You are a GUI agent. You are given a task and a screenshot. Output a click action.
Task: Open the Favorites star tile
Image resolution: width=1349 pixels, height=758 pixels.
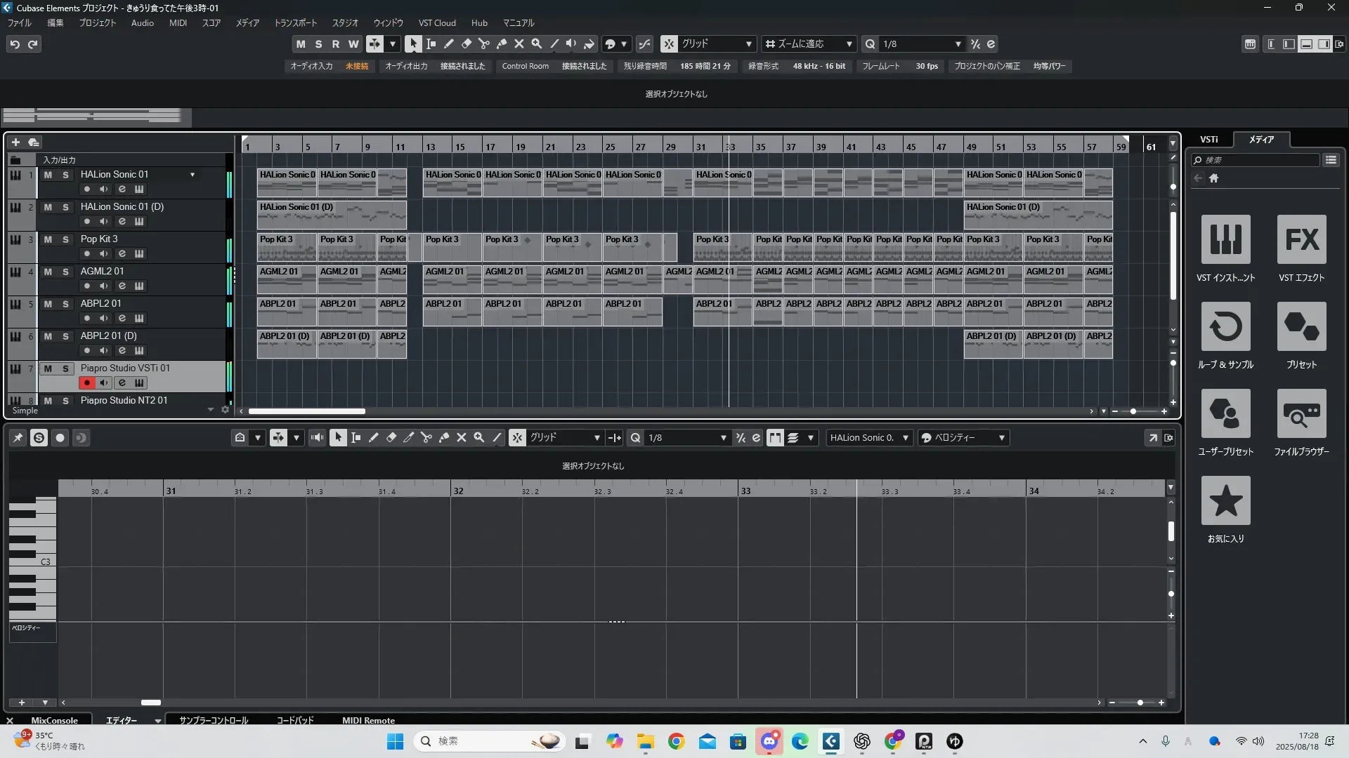[x=1225, y=501]
